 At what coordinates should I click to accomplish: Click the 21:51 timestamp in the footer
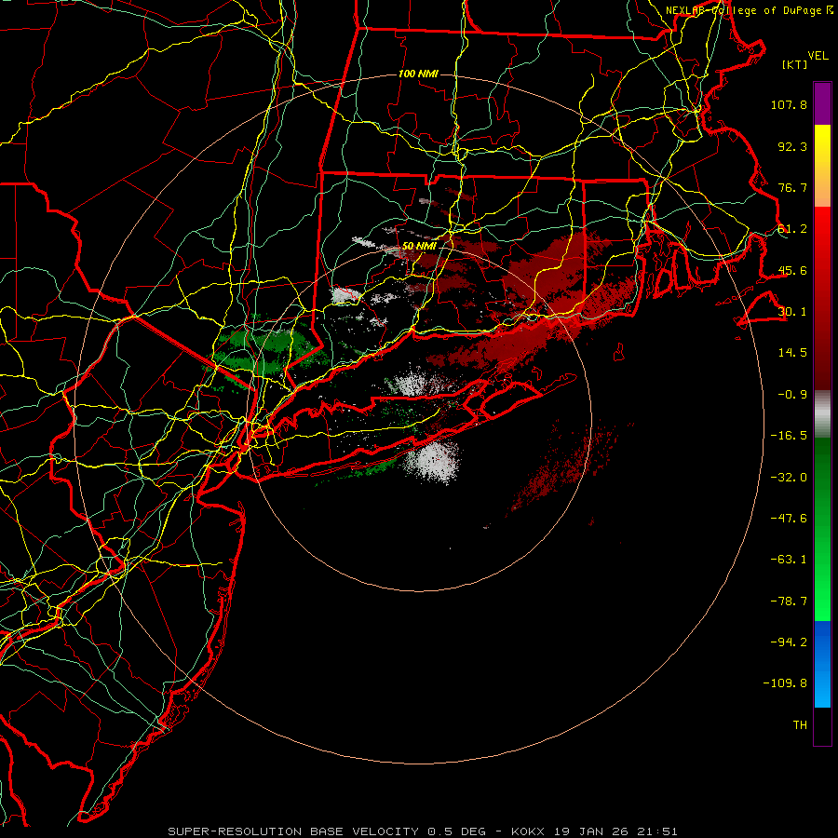pos(656,831)
